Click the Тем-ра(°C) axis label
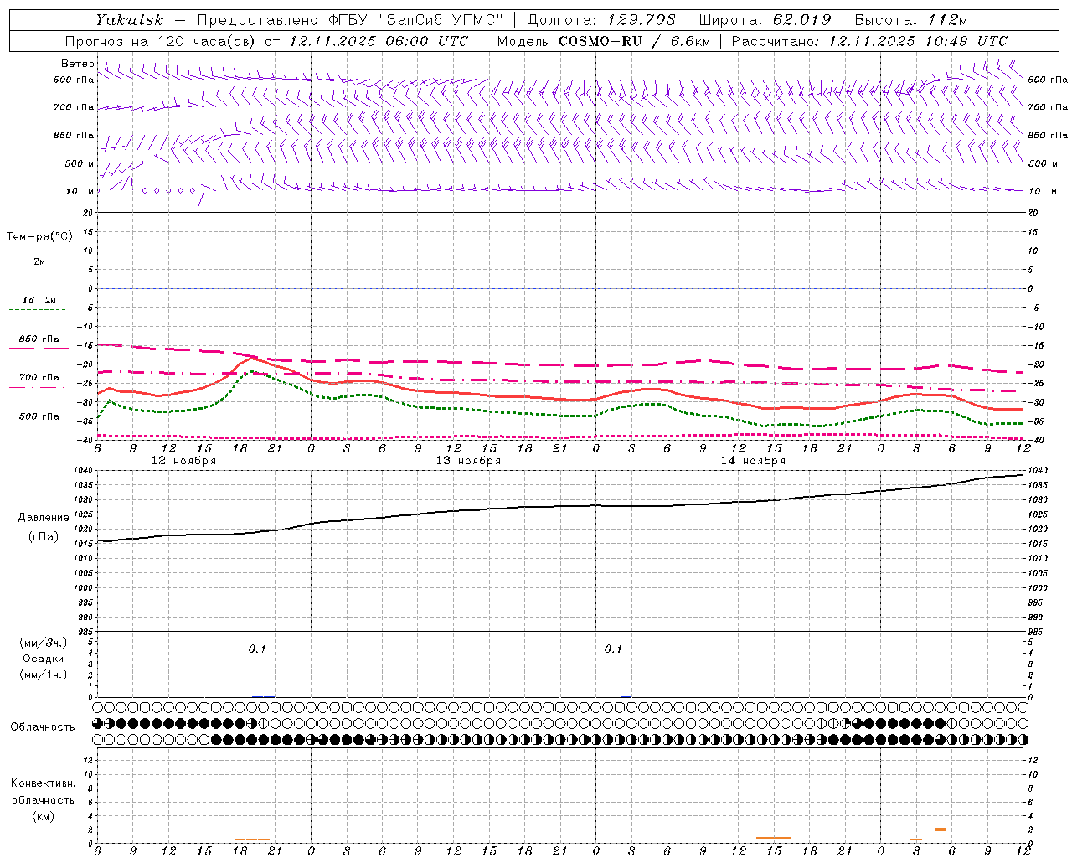The height and width of the screenshot is (858, 1072). (39, 237)
